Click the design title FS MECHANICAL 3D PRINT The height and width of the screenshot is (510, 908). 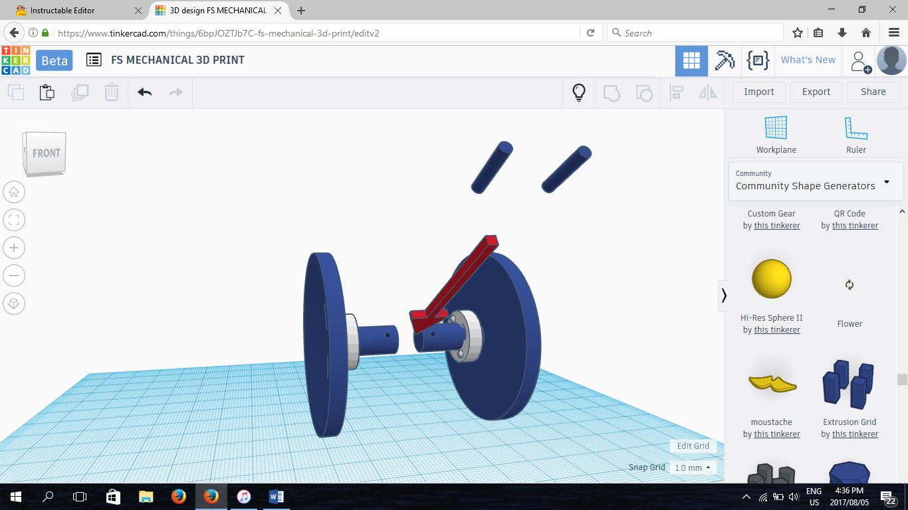point(177,60)
